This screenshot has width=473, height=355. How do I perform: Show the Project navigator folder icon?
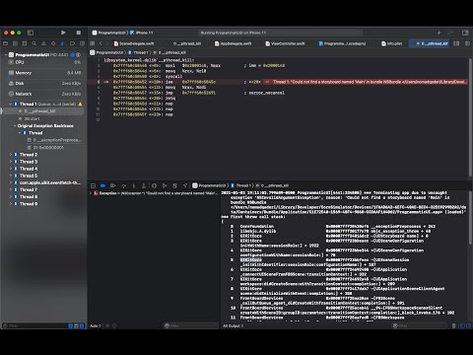(x=5, y=43)
